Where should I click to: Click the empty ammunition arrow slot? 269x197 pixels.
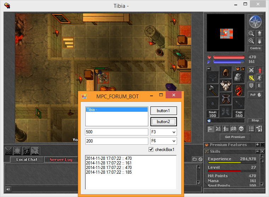coord(239,103)
